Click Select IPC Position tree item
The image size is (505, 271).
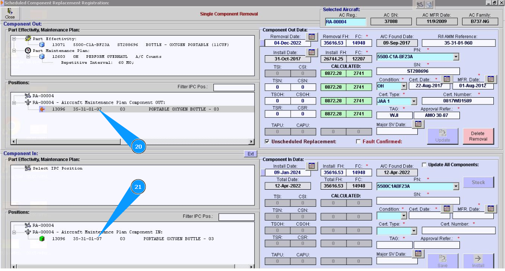click(x=58, y=168)
